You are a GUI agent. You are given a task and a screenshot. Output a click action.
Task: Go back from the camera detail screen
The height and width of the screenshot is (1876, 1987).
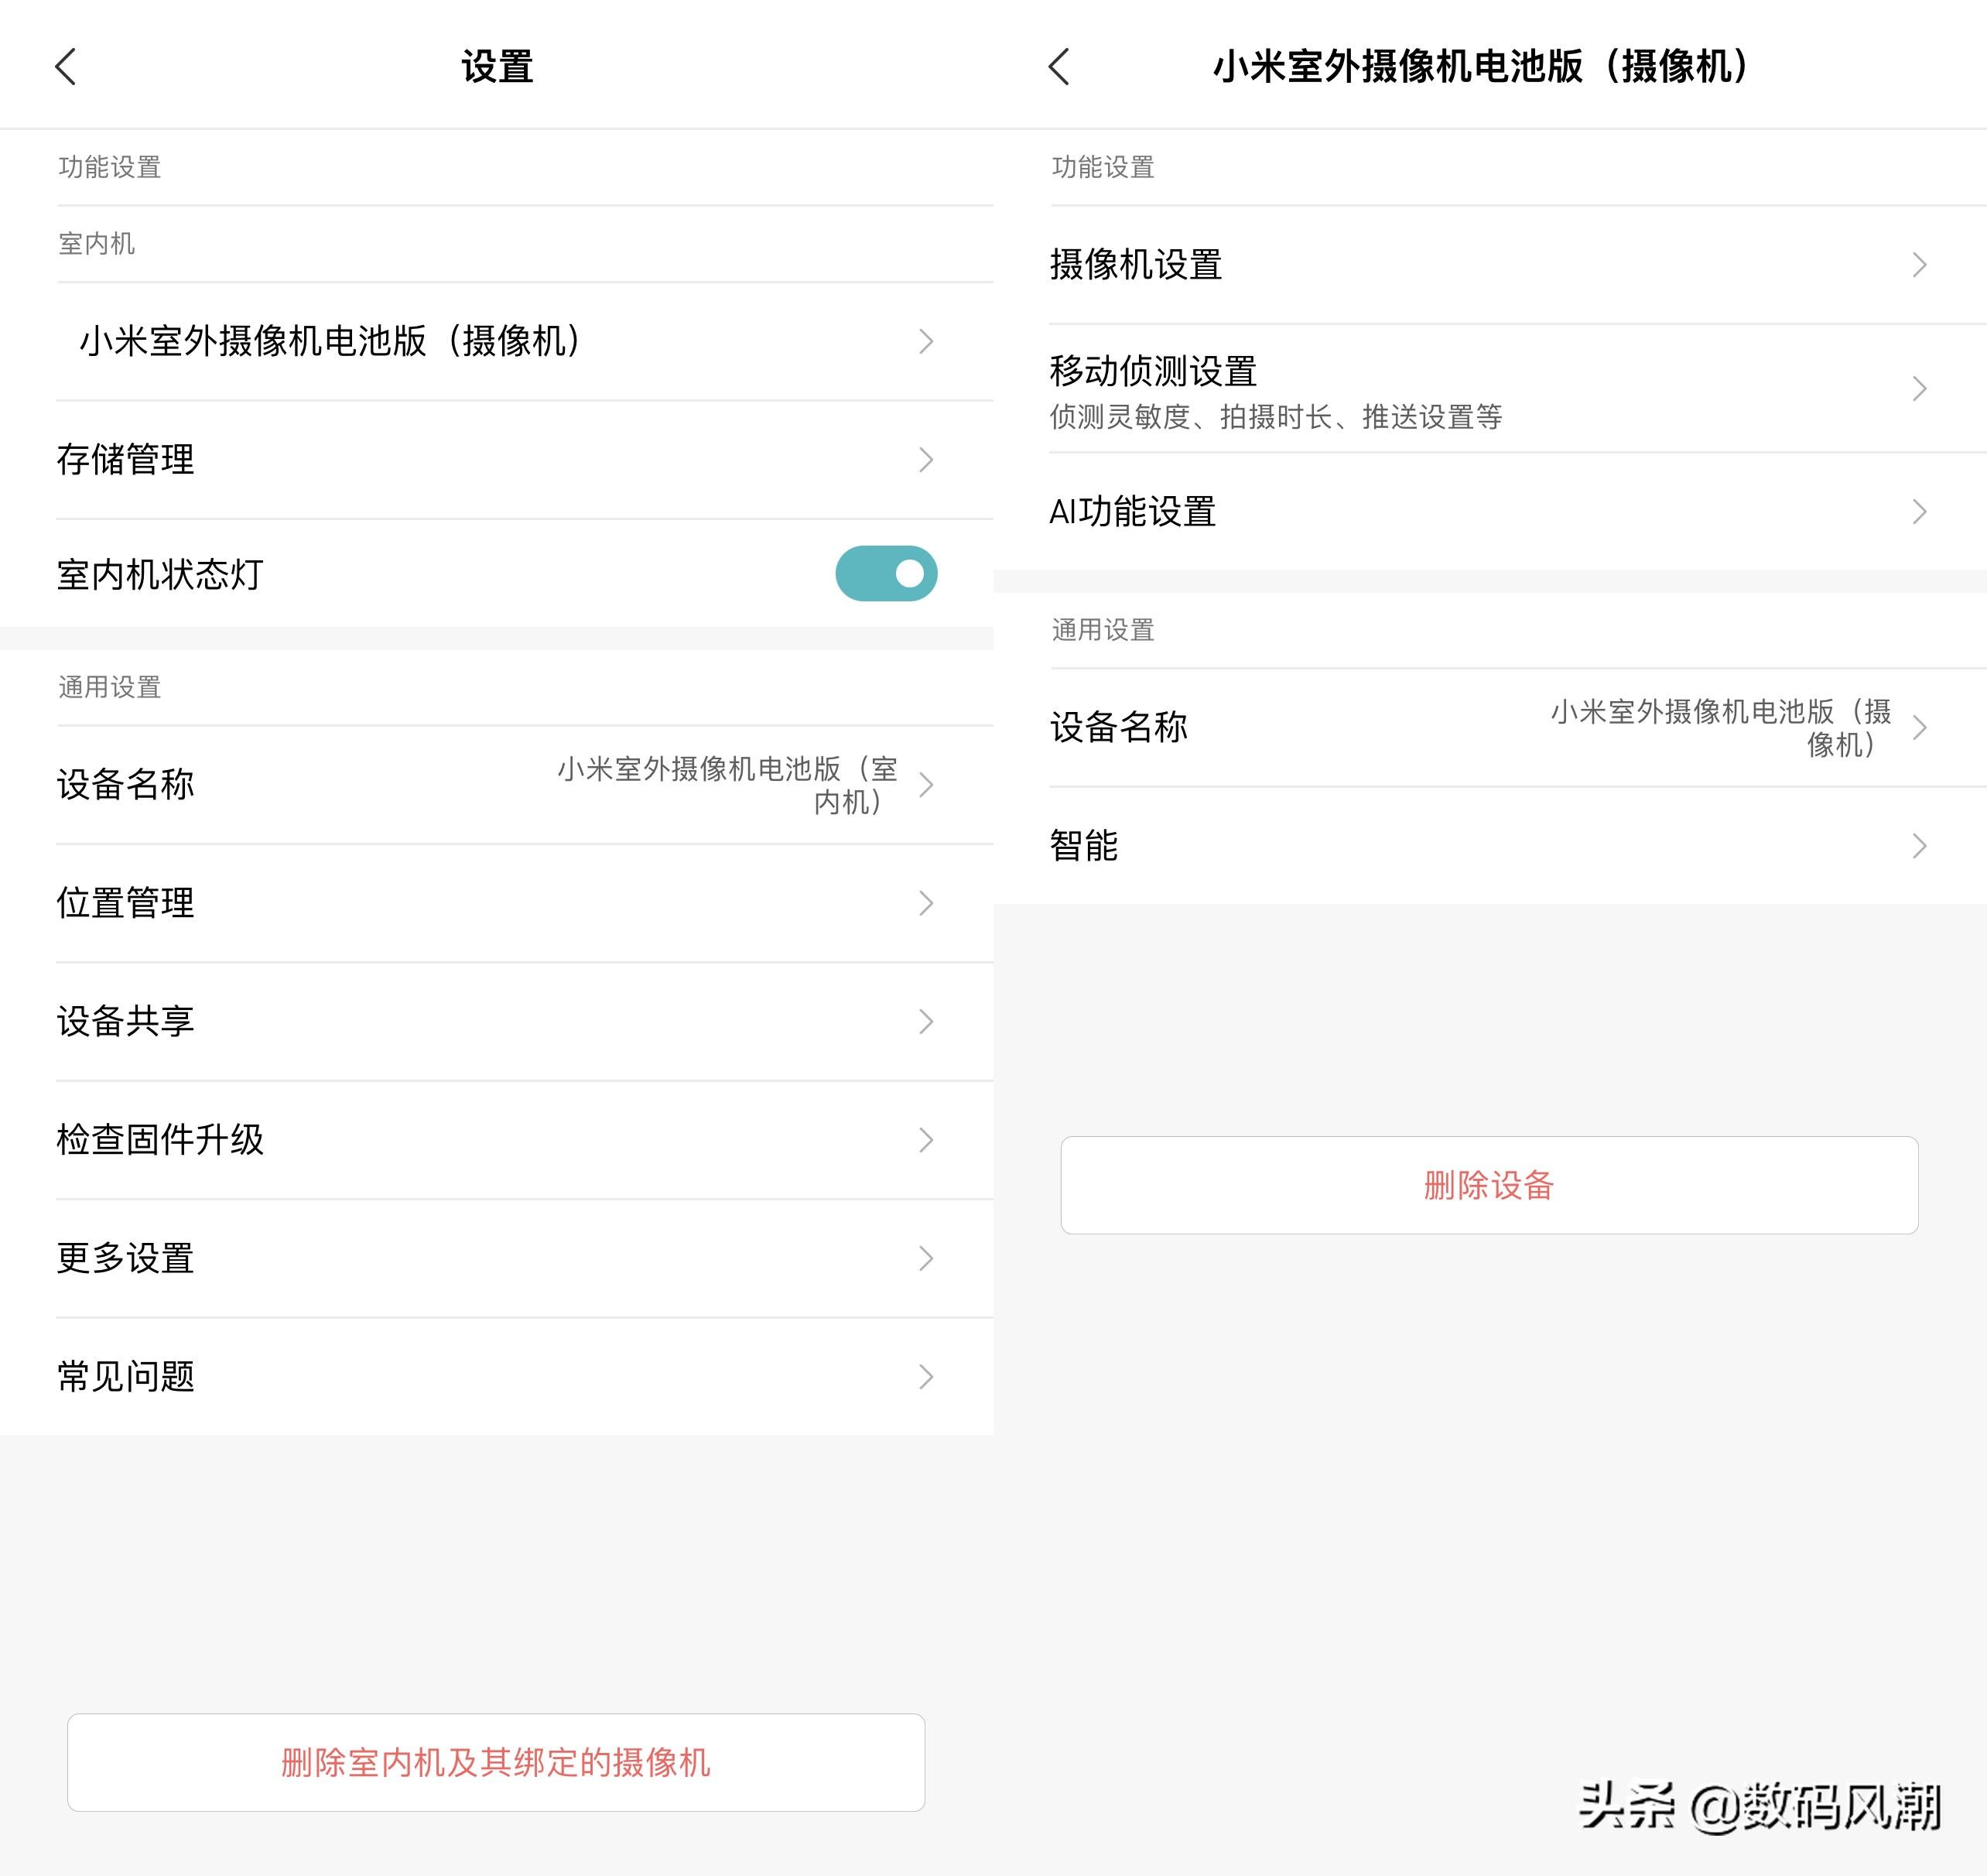point(1059,67)
